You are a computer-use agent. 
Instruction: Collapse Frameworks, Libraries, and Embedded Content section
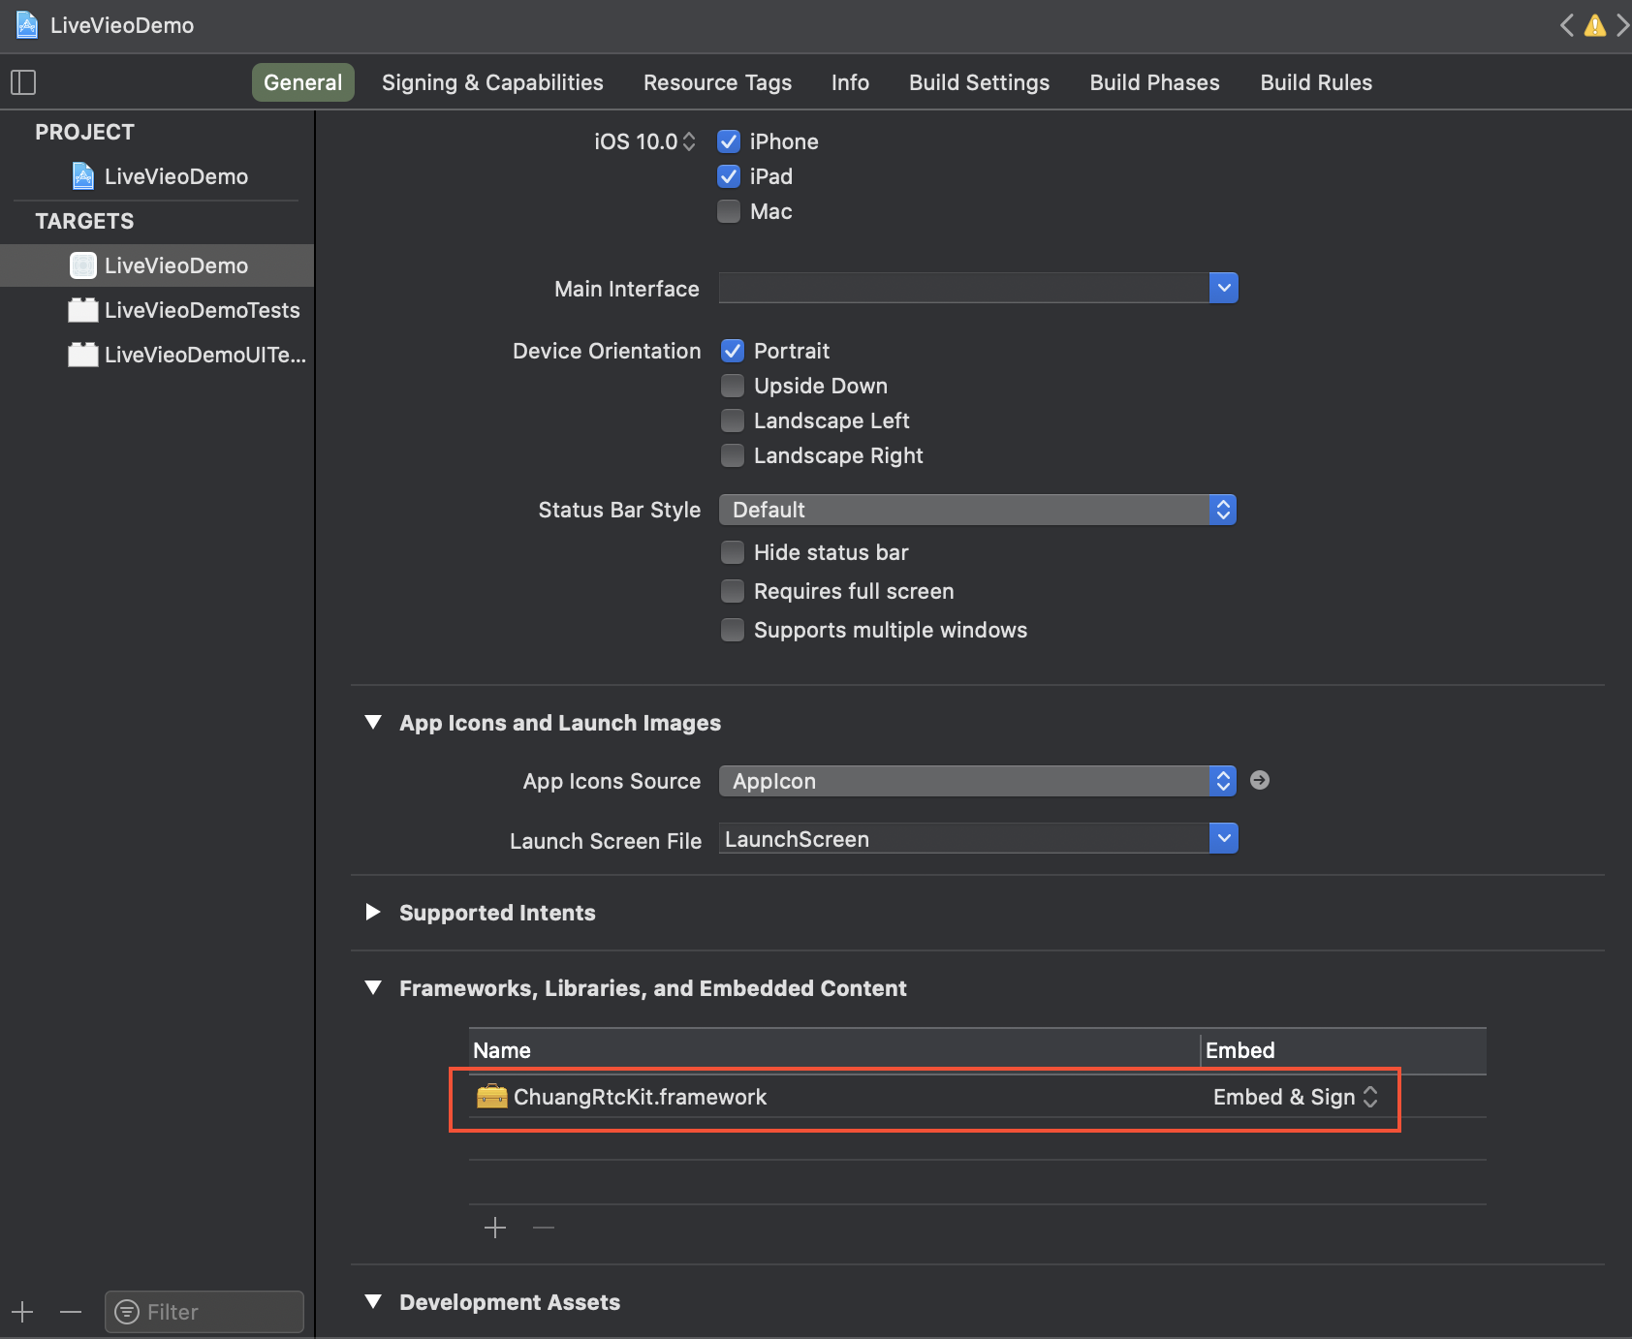[x=373, y=988]
